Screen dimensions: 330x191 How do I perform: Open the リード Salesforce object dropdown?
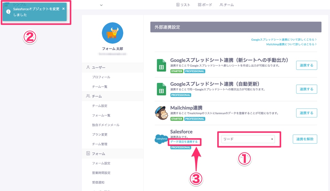point(248,139)
